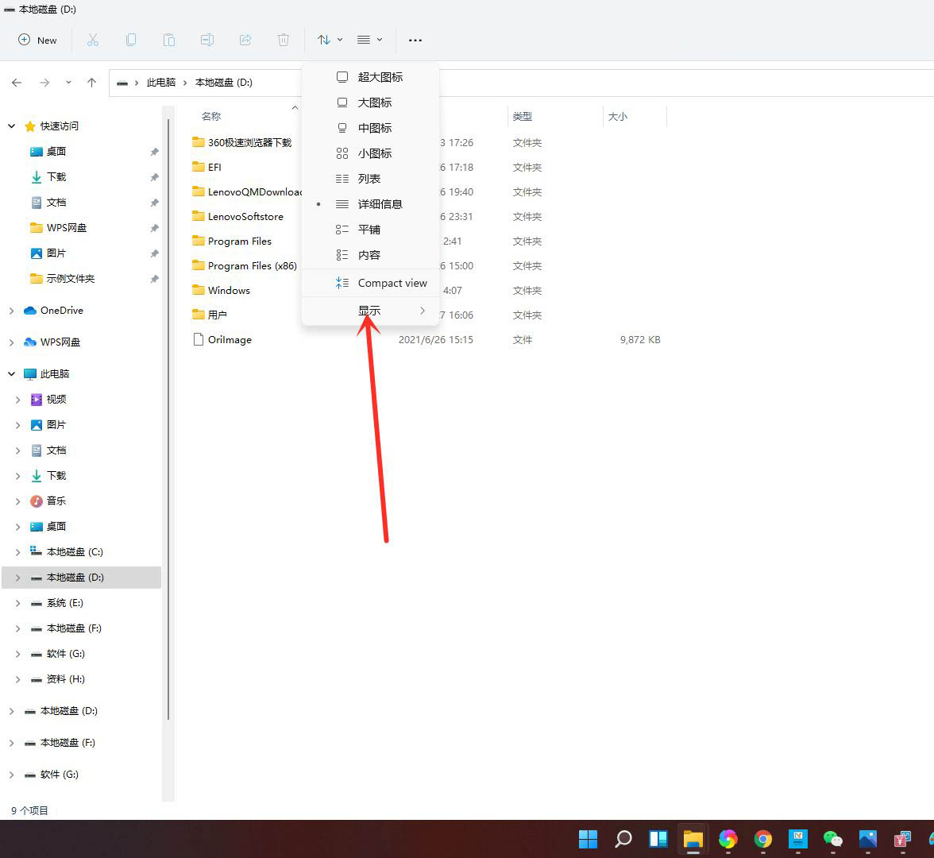Choose 平铺 in the view menu
This screenshot has width=934, height=858.
(369, 229)
